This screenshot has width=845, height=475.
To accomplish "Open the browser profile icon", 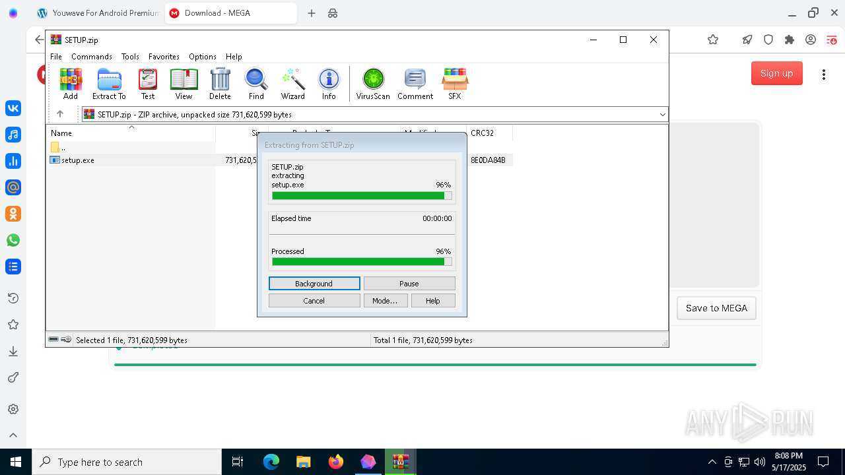I will pyautogui.click(x=811, y=40).
